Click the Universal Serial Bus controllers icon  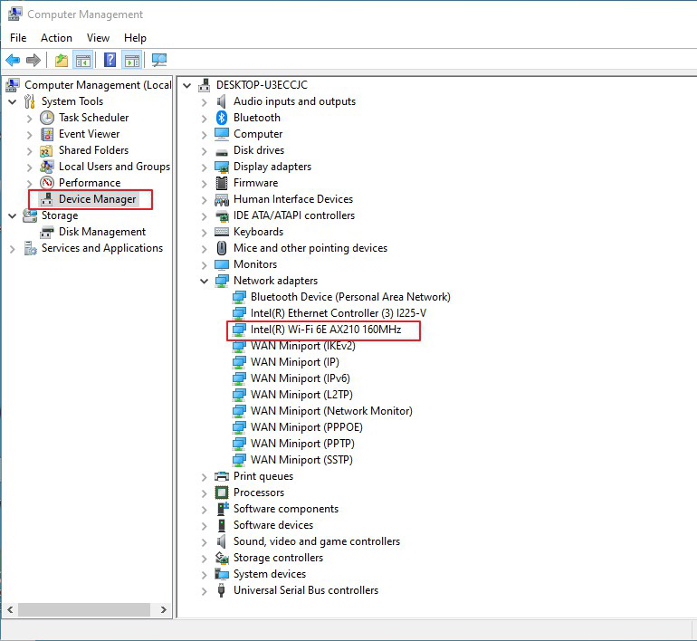222,590
